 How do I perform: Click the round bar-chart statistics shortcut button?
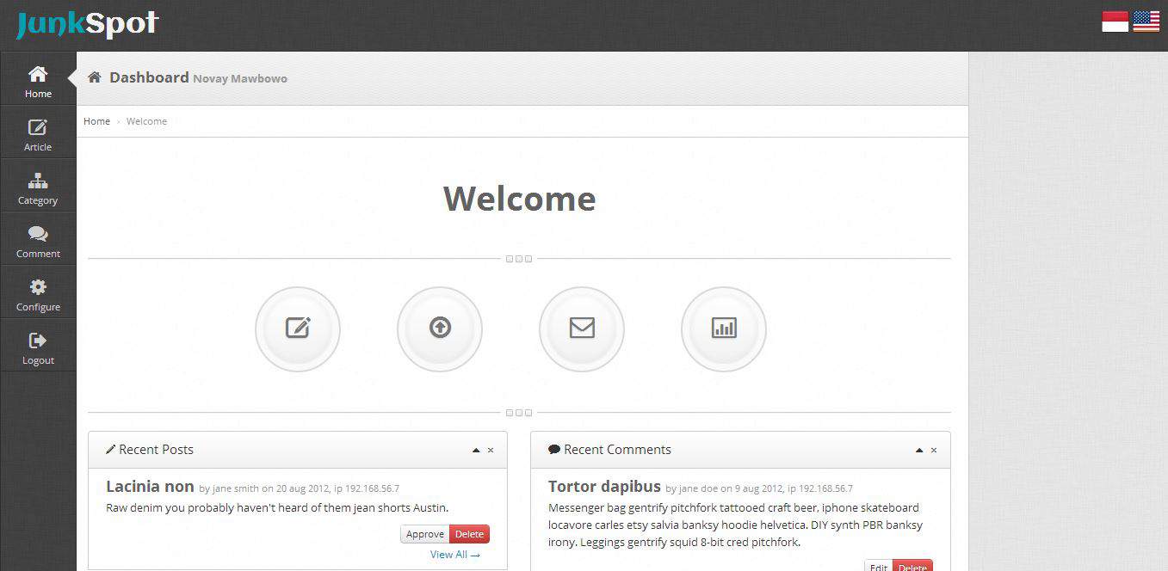pyautogui.click(x=724, y=328)
